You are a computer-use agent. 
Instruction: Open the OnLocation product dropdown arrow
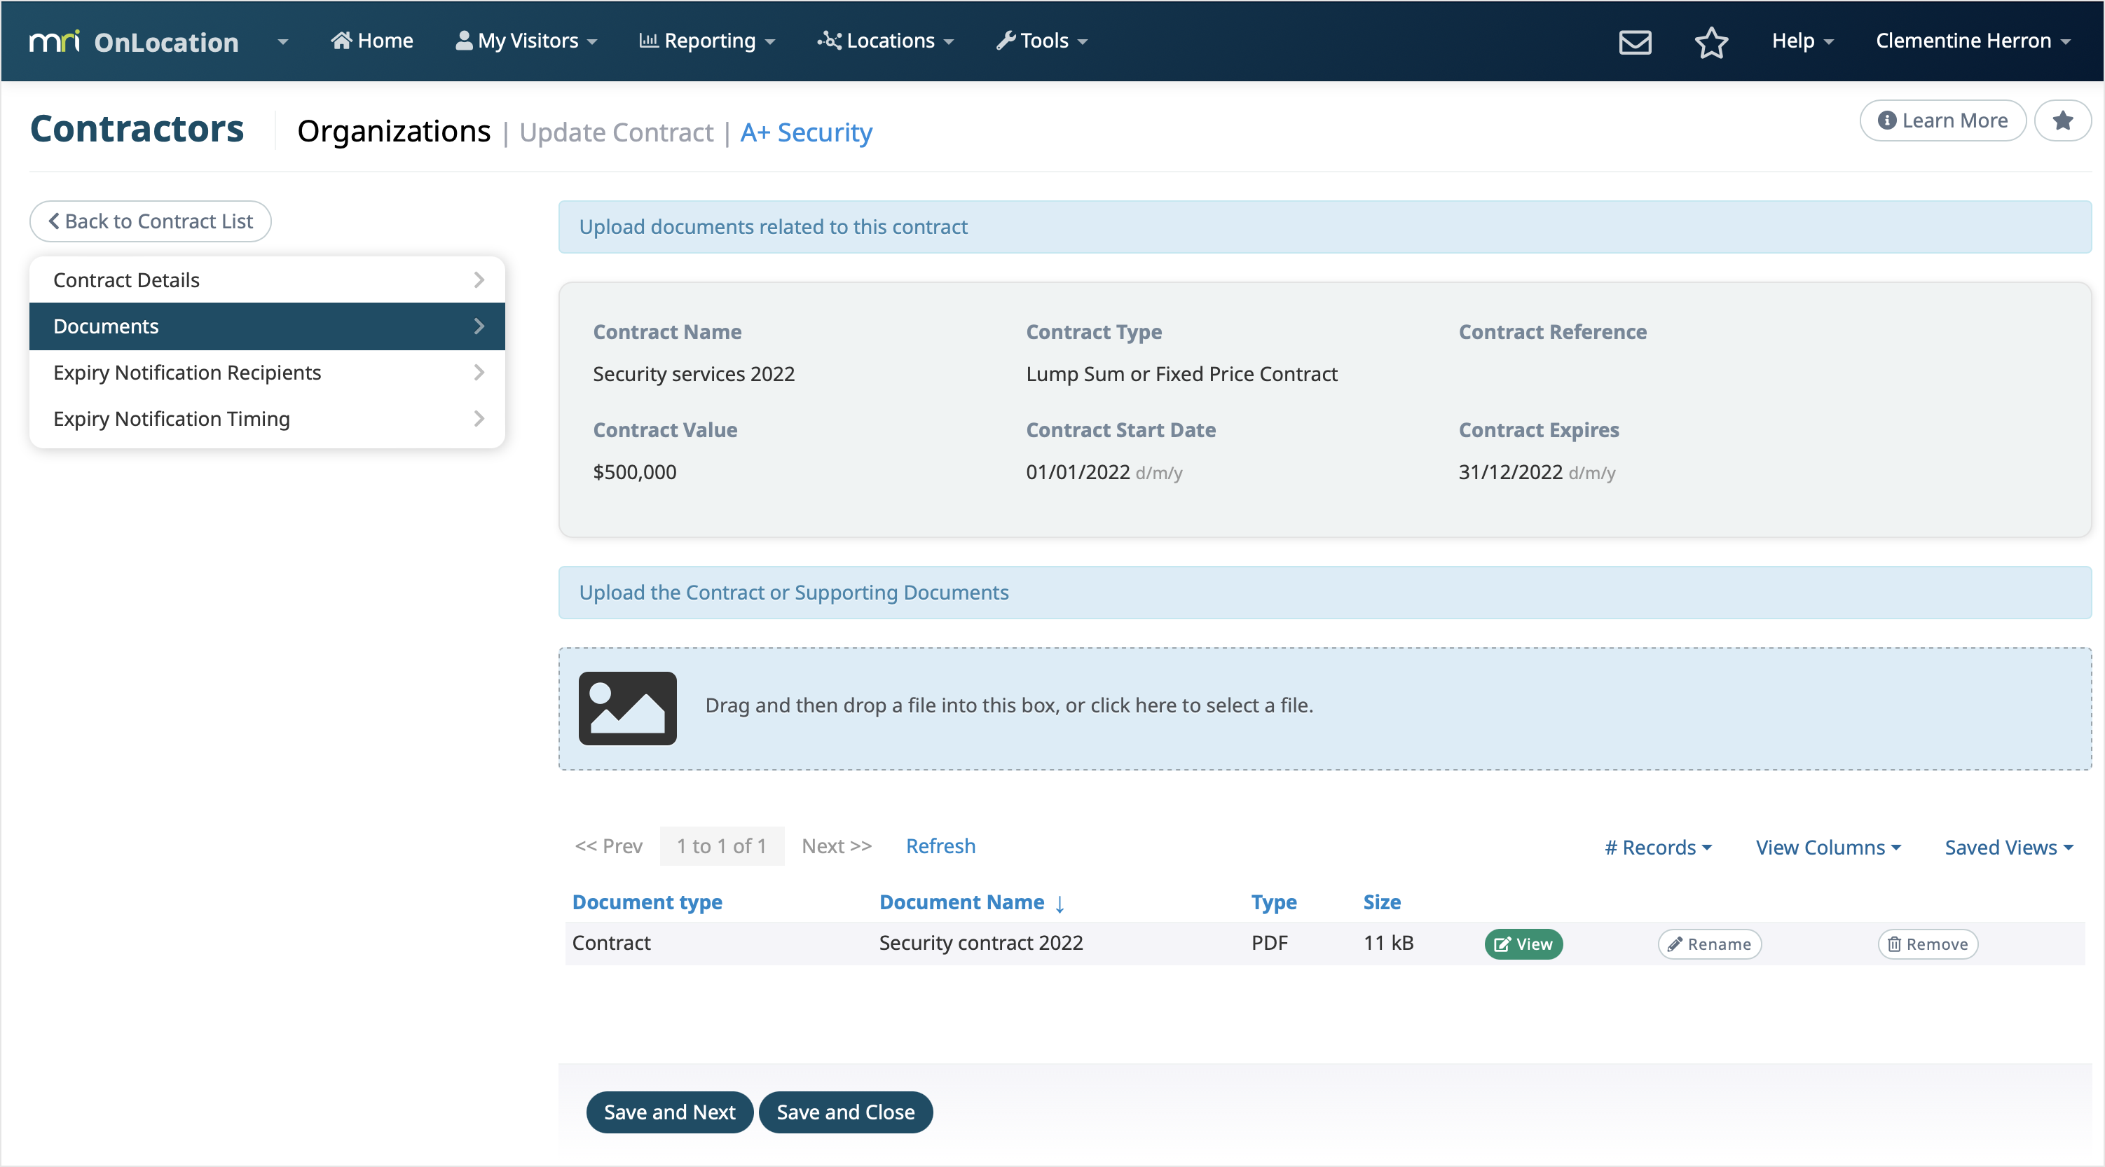(x=282, y=41)
